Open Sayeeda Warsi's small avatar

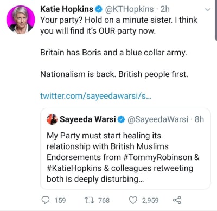(x=52, y=119)
